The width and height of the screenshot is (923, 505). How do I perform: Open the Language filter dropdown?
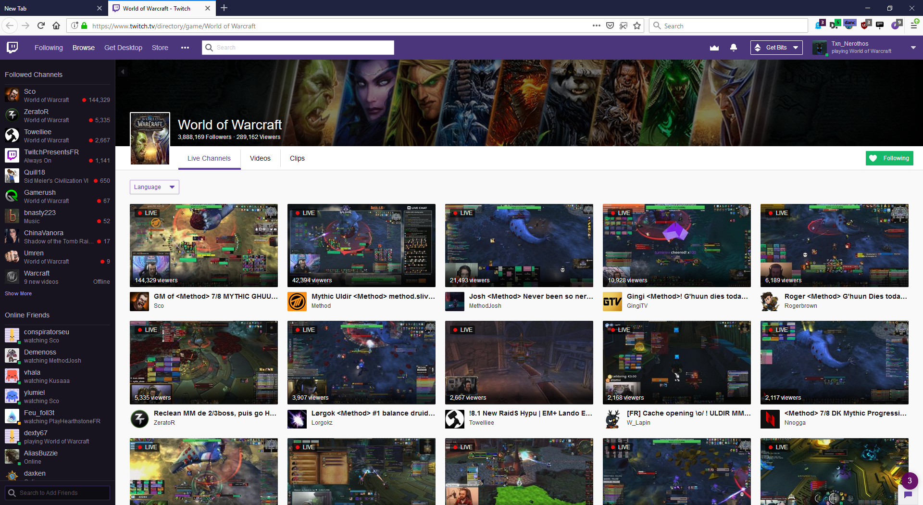[154, 187]
